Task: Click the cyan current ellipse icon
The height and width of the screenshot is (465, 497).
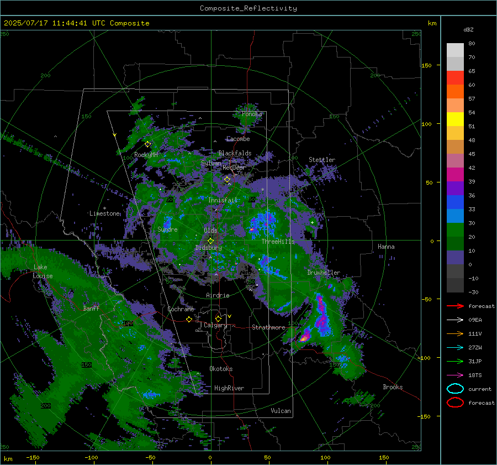Action: coord(455,389)
